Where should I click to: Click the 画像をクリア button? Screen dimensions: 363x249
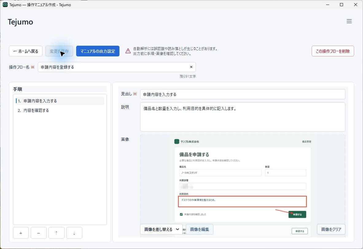(331, 229)
